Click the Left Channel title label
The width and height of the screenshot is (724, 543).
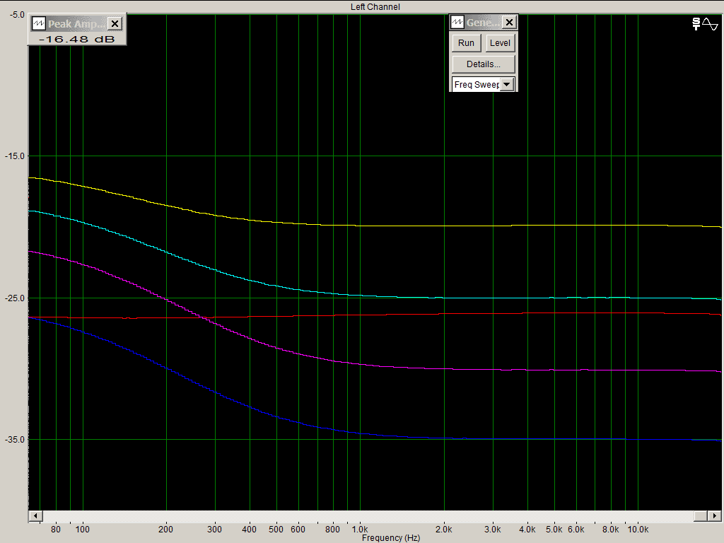[x=375, y=7]
